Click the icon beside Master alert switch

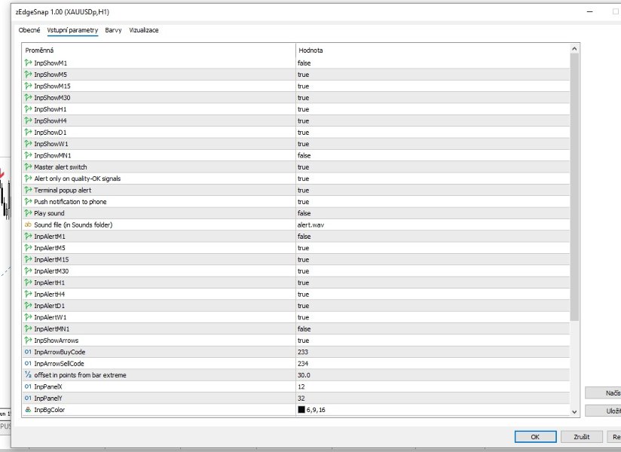point(28,166)
